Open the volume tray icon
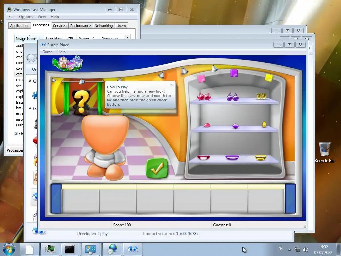The image size is (341, 256). 306,250
